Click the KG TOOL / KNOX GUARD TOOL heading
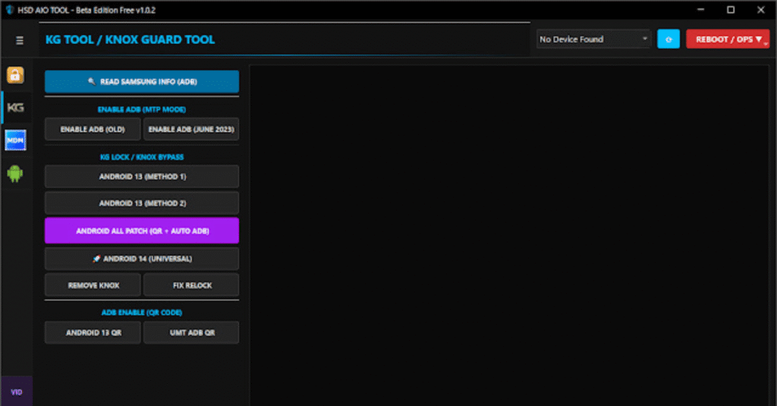Screen dimensions: 777x406 click(x=130, y=39)
